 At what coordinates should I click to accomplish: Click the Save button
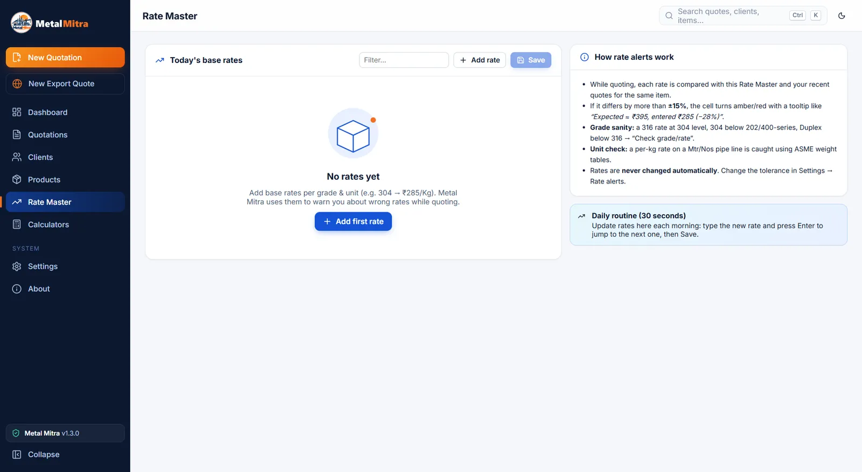(x=531, y=60)
